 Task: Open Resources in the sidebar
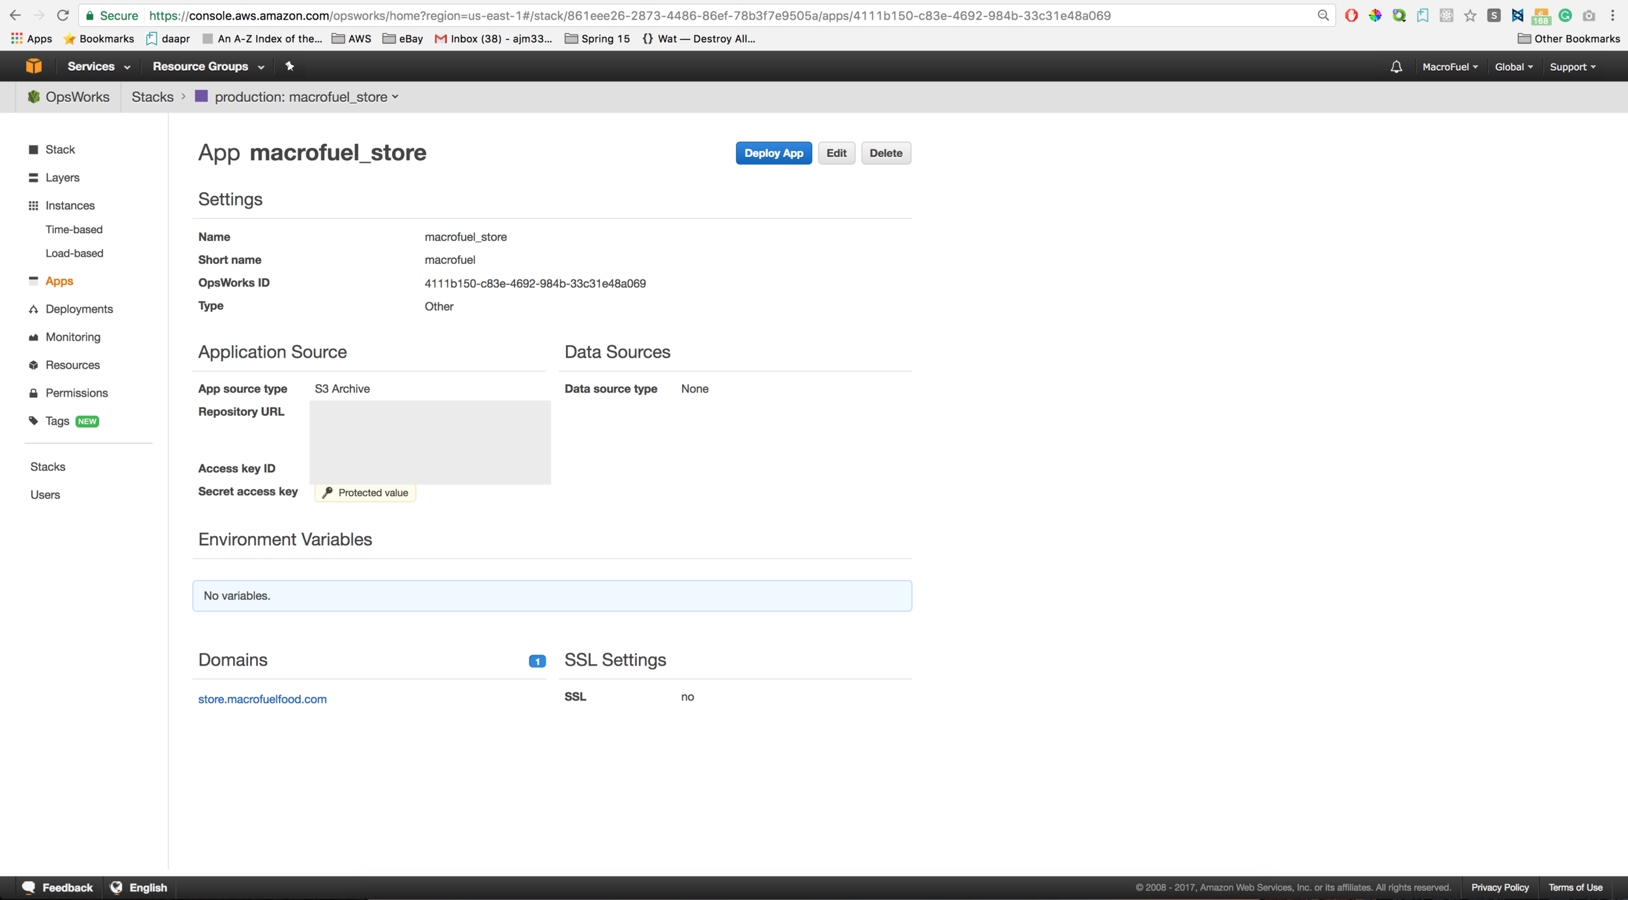pyautogui.click(x=73, y=365)
